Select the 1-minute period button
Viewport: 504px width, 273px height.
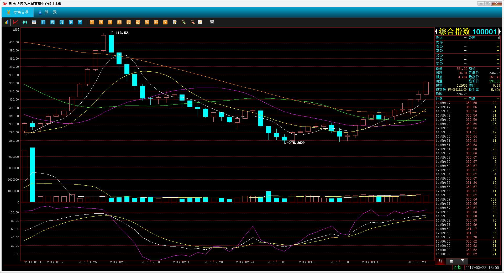pyautogui.click(x=92, y=22)
